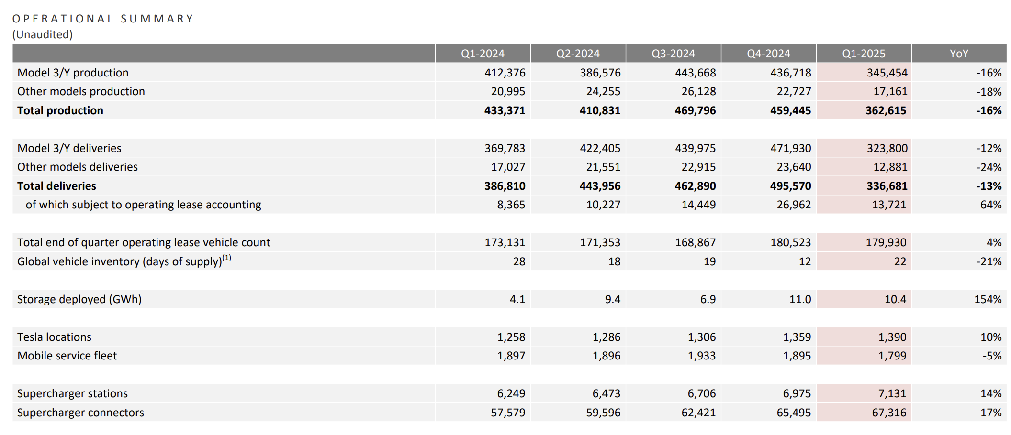1011x435 pixels.
Task: Select the 323,800 deliveries value
Action: 887,148
